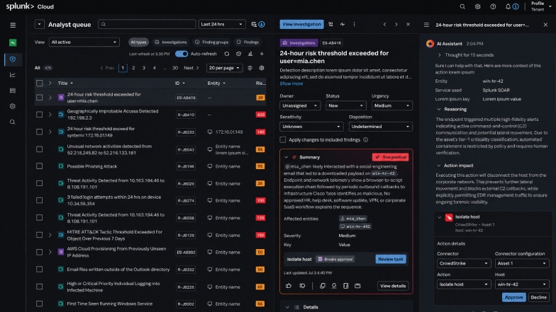Select the Findings filter tab
Screen dimensions: 556x312
248,42
